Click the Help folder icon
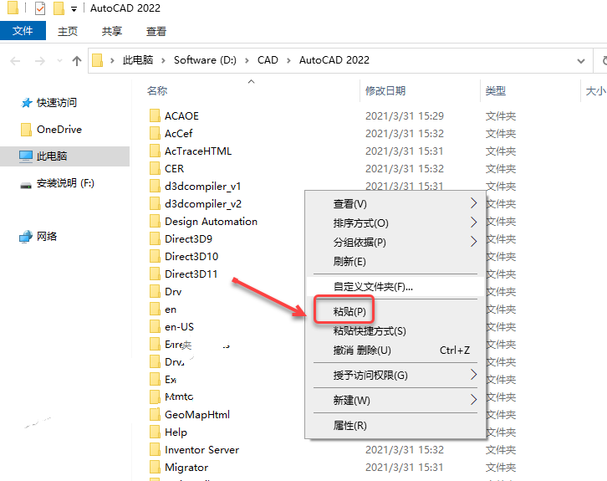 pos(155,432)
